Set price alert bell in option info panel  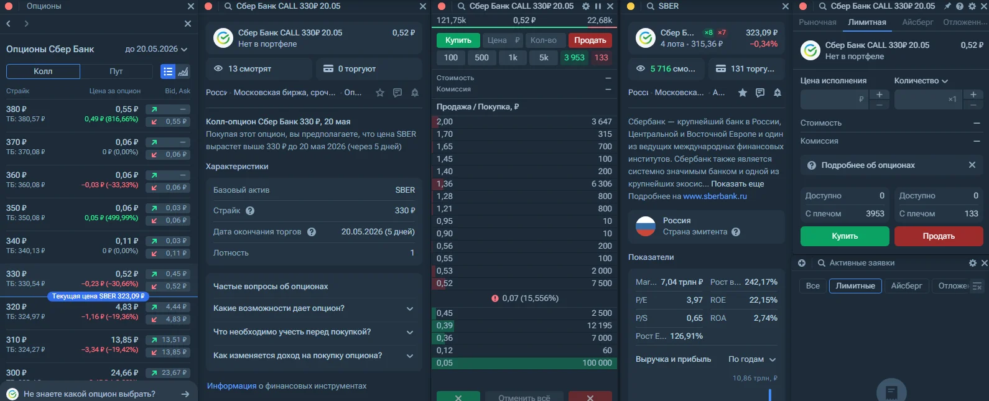(415, 93)
